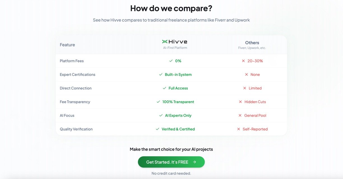Click the red X beside Limited
The width and height of the screenshot is (343, 179).
(x=245, y=88)
